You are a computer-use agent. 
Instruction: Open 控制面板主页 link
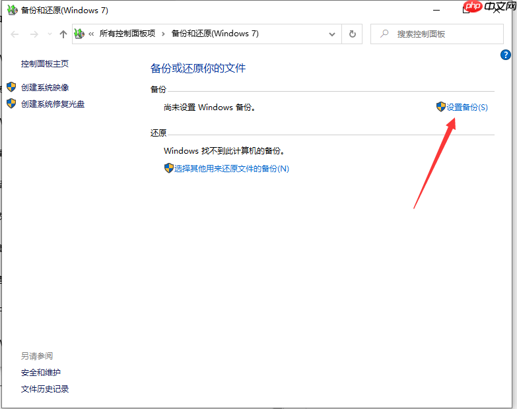tap(45, 63)
